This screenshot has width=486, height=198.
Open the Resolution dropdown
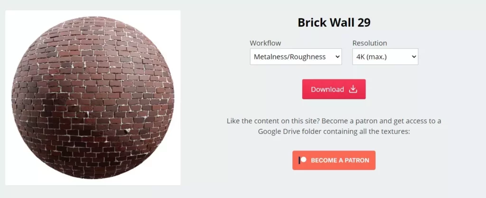click(x=385, y=57)
